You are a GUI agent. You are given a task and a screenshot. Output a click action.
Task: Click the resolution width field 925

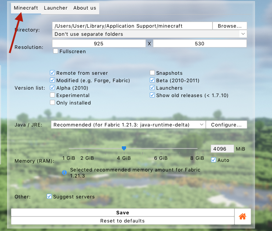tap(99, 43)
